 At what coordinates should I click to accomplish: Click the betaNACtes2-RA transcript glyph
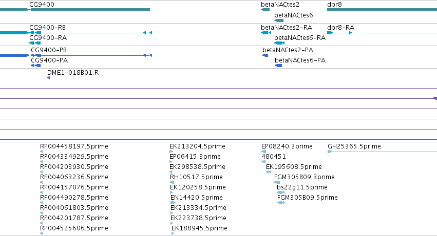pos(266,33)
